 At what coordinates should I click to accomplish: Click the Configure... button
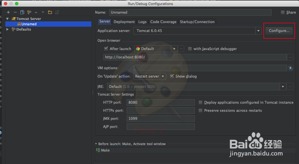coord(279,31)
